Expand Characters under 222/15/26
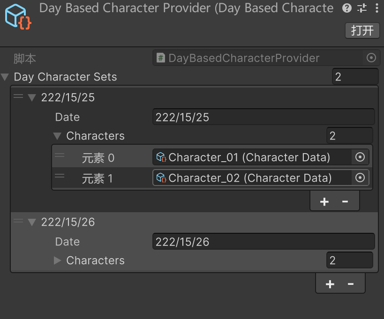 click(x=58, y=260)
